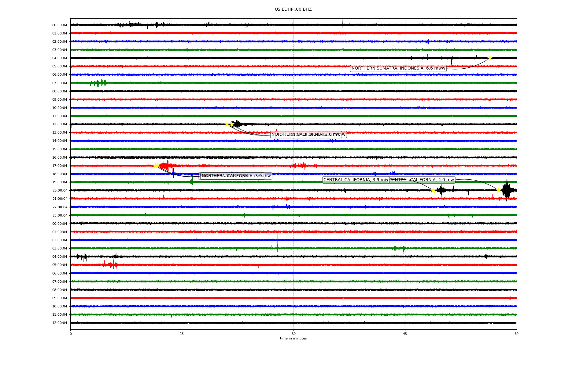Click the 'time in minutes' axis label

point(293,338)
